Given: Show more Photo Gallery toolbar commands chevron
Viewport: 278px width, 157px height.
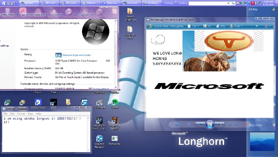Looking at the screenshot, I should click(257, 26).
